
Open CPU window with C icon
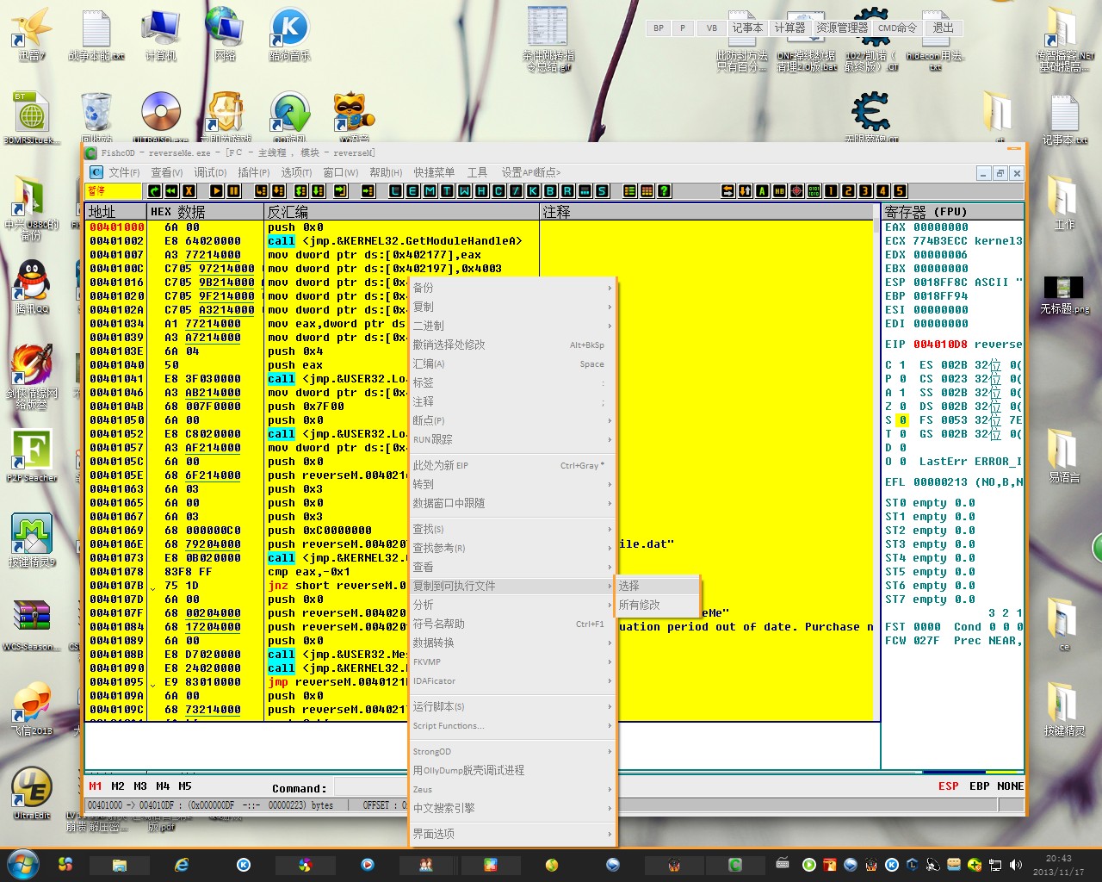(498, 190)
